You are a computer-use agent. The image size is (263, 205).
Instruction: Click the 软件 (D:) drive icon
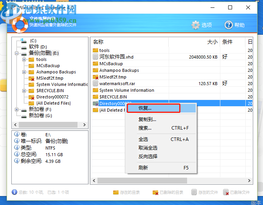[24, 48]
